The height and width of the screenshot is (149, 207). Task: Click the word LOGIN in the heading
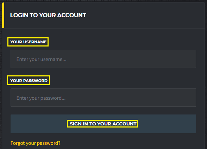pos(19,15)
